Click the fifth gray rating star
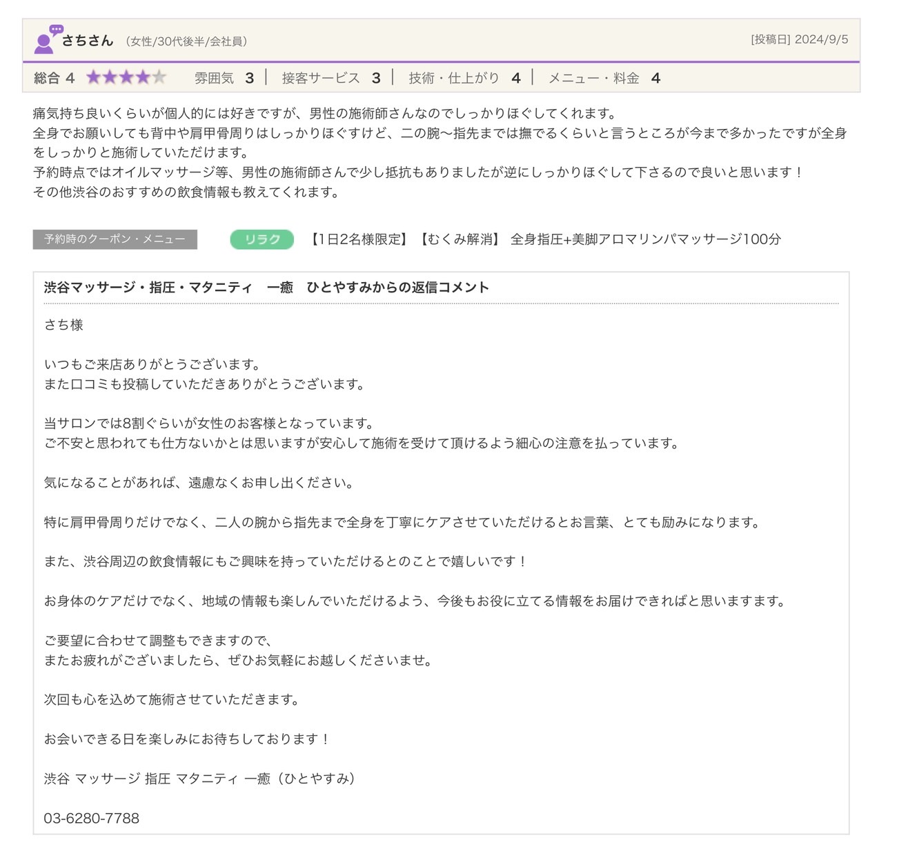908x858 pixels. click(x=159, y=77)
